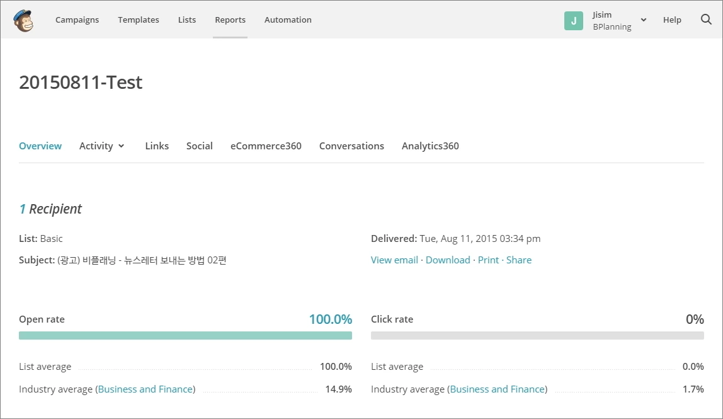Select Automation in the top navigation

(x=288, y=20)
